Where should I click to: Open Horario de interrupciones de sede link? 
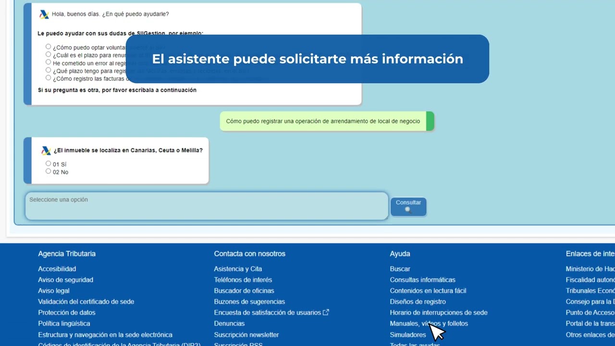point(439,312)
